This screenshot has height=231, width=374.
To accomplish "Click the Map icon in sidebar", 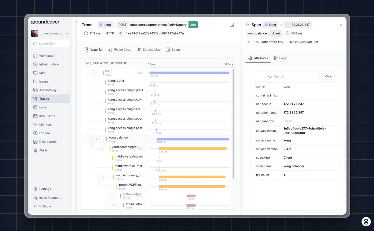I will (x=35, y=73).
